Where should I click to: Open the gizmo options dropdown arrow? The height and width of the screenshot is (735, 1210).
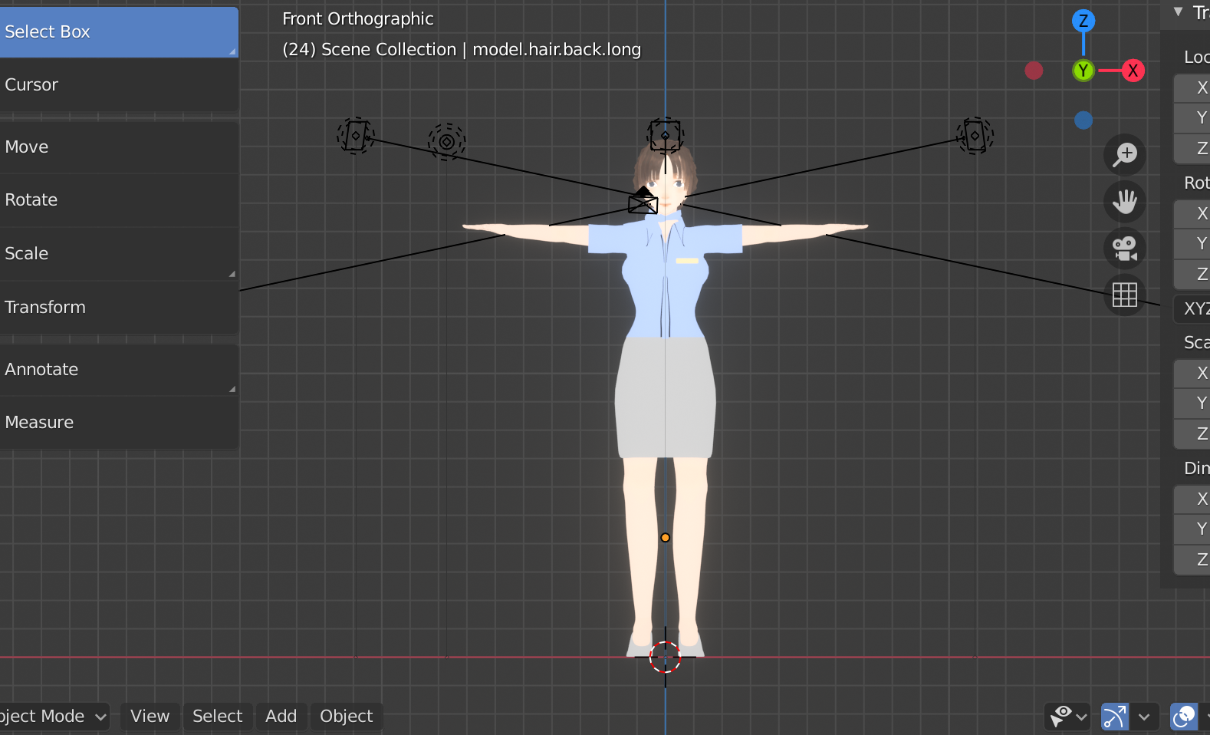pos(1144,717)
